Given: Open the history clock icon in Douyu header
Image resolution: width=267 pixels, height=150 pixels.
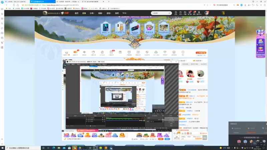Looking at the screenshot, I should (176, 13).
